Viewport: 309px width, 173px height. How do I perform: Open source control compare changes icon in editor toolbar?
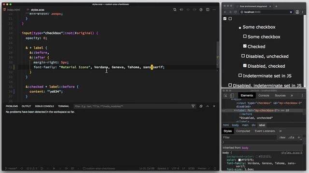(x=175, y=10)
